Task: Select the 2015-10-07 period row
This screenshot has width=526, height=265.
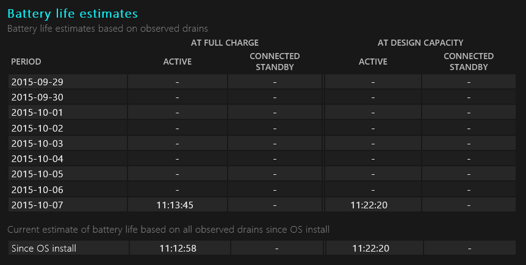Action: click(x=37, y=205)
